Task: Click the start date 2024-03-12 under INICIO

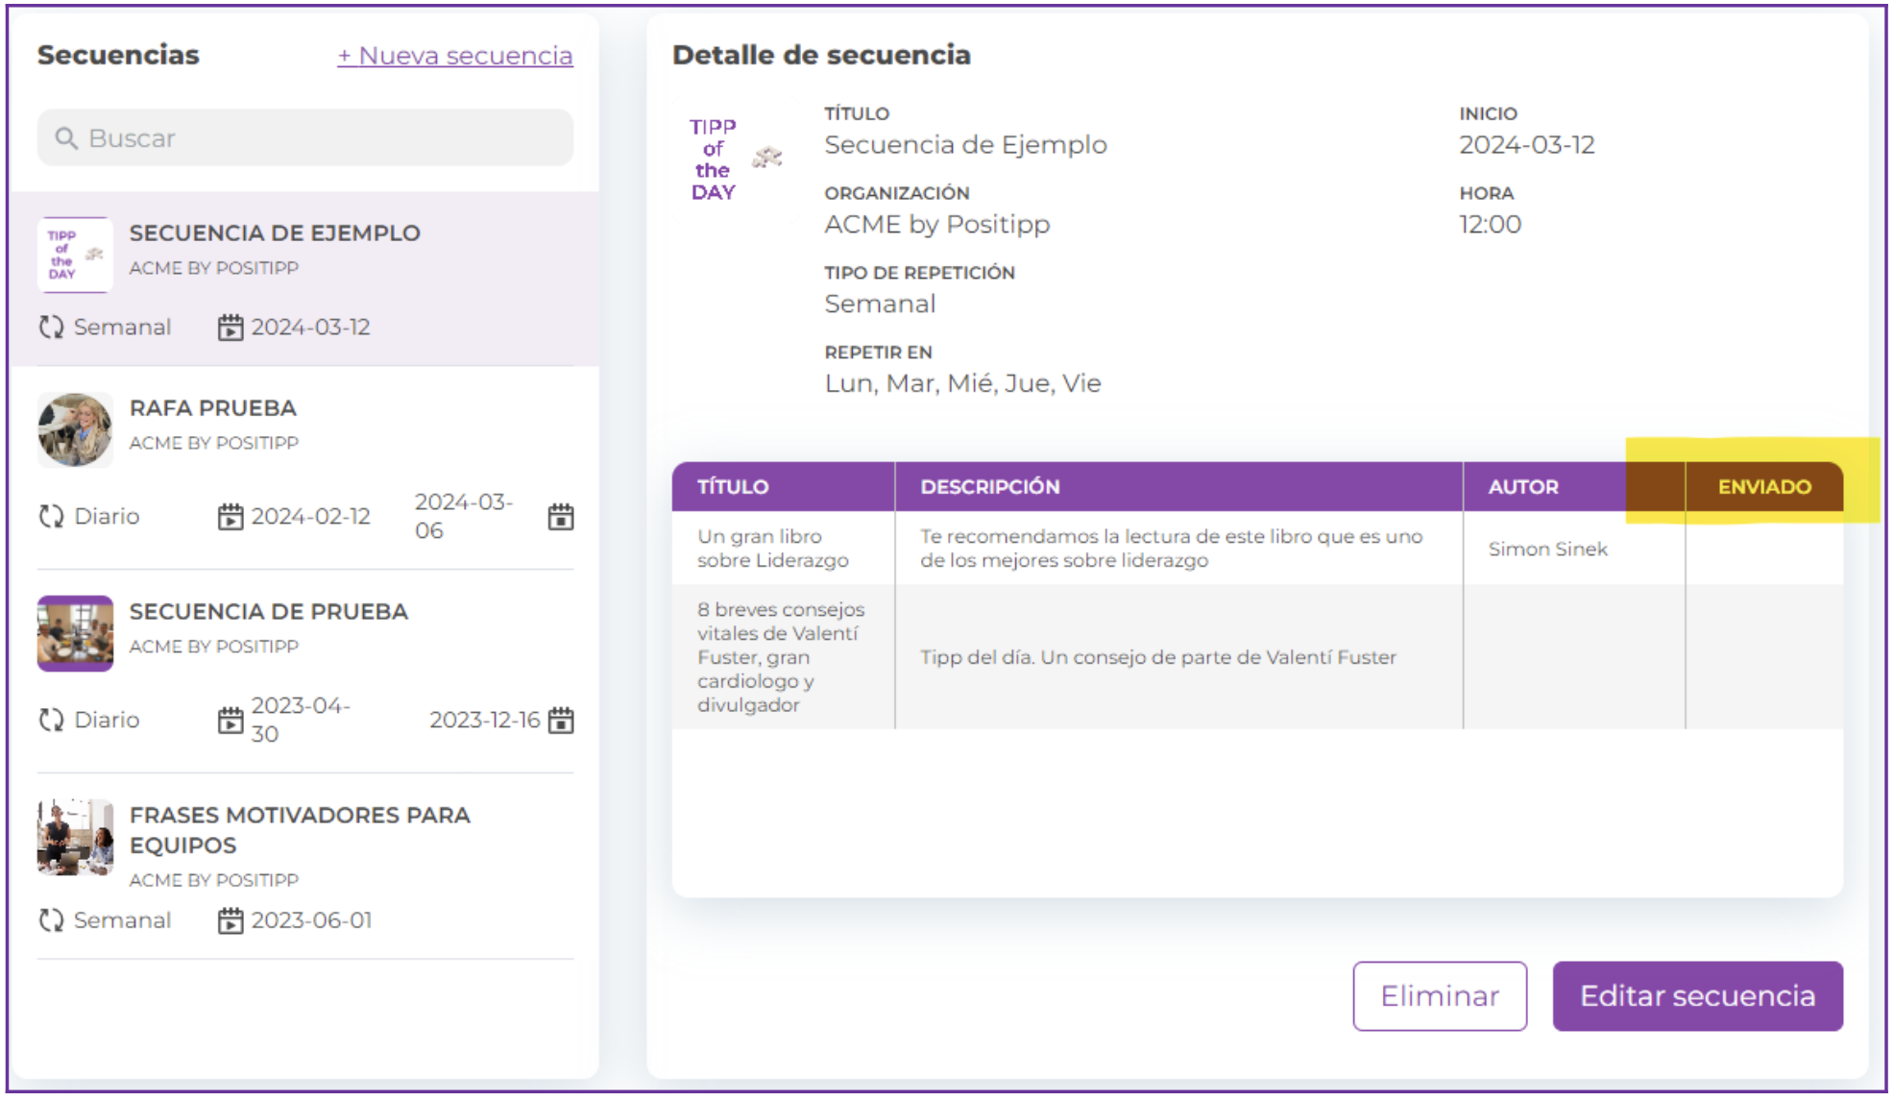Action: point(1526,145)
